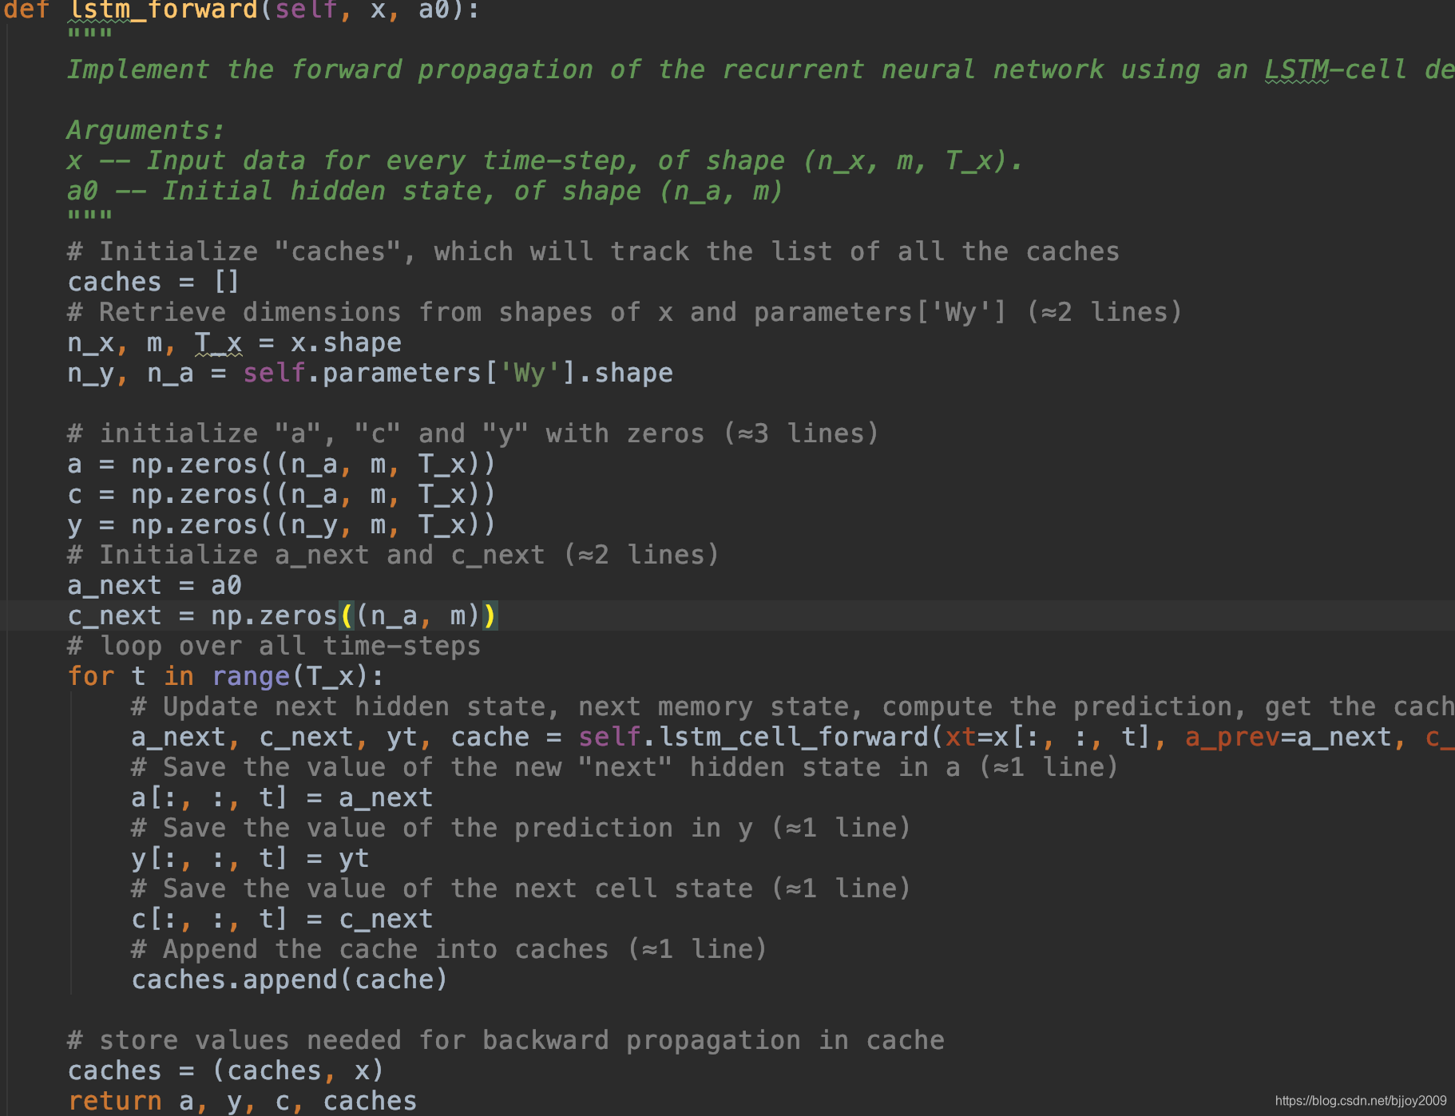Image resolution: width=1455 pixels, height=1116 pixels.
Task: Click the '# store values needed for backward propagation' comment
Action: tap(506, 1040)
